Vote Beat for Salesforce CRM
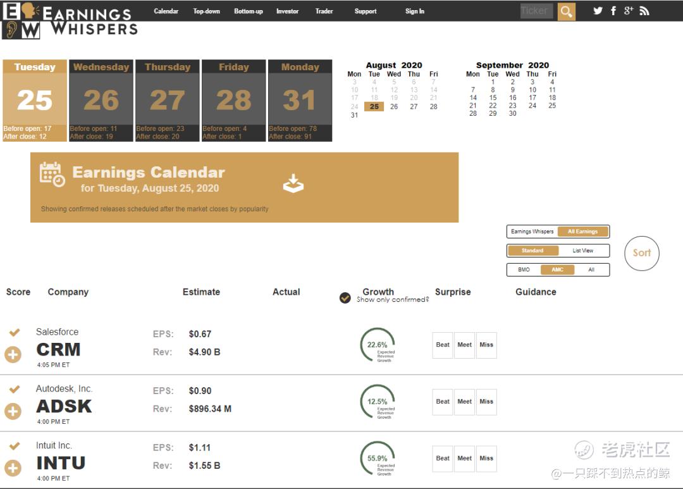This screenshot has height=489, width=683. click(443, 345)
